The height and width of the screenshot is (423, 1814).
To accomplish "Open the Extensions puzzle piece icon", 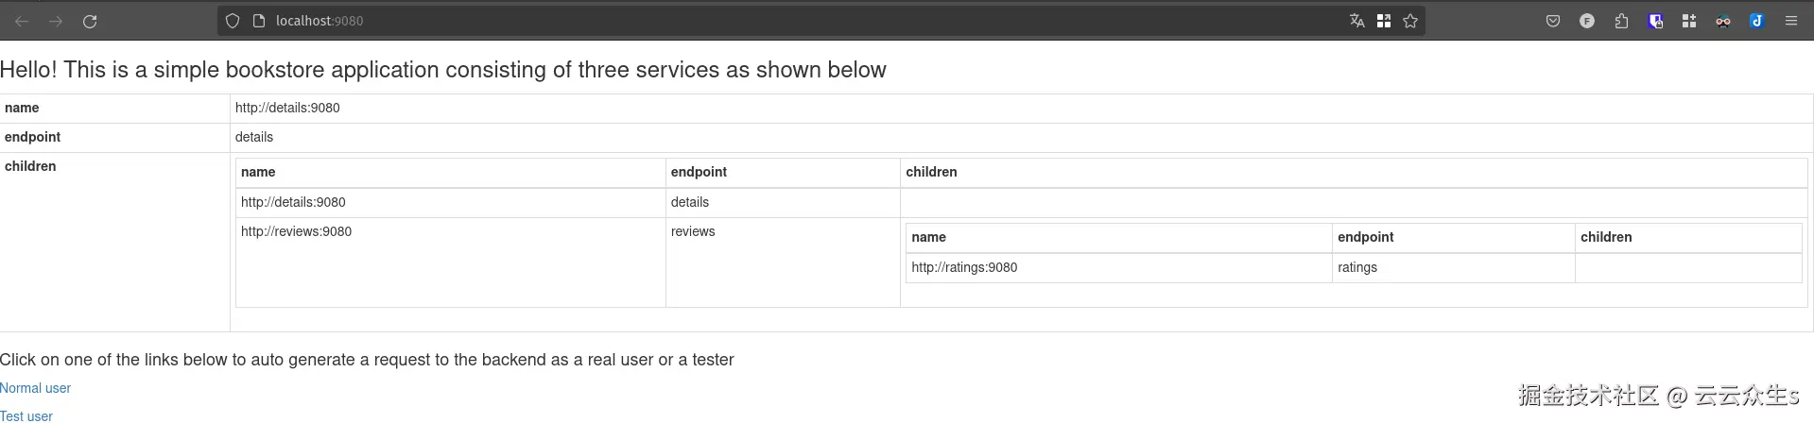I will coord(1621,21).
